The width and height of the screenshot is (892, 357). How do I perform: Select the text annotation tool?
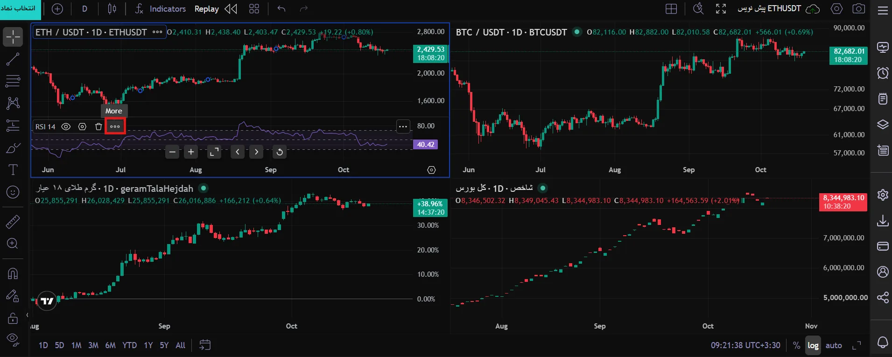[13, 170]
